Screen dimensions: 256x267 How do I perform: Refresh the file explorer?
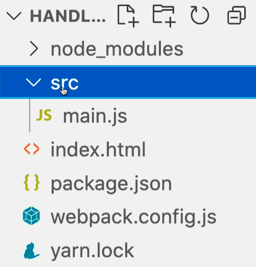(200, 15)
